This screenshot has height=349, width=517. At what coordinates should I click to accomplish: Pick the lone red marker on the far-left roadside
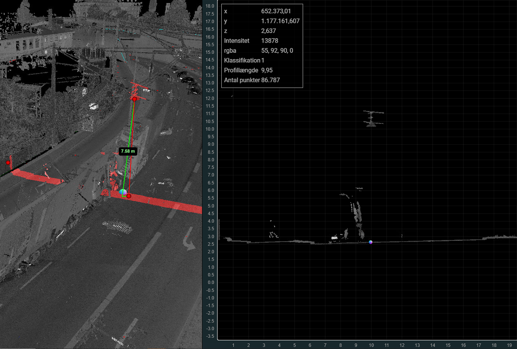point(8,162)
